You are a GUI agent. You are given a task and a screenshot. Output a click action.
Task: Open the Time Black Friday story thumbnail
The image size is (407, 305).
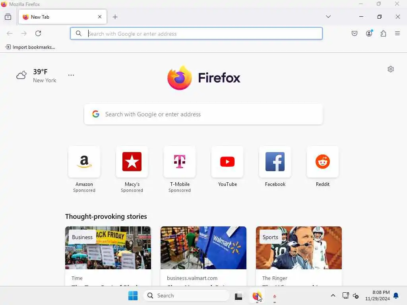[108, 248]
